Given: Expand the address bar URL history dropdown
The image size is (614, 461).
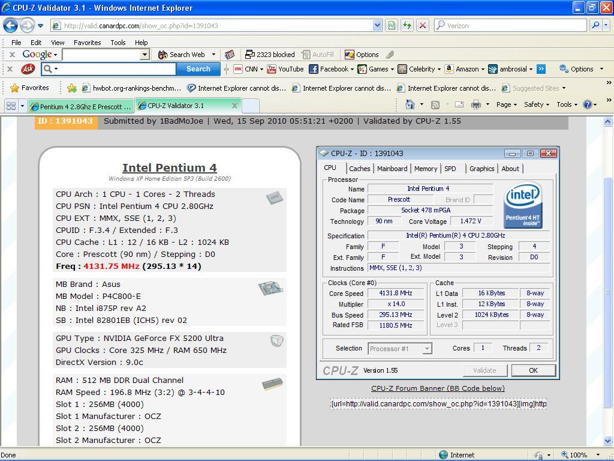Looking at the screenshot, I should [377, 26].
